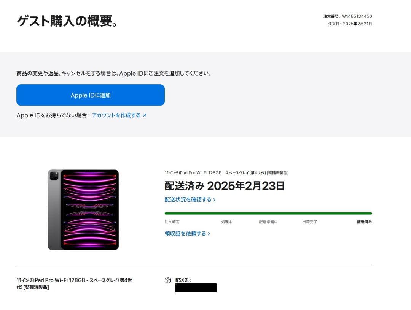
Task: Select the iPad Pro product image
Action: click(x=84, y=209)
